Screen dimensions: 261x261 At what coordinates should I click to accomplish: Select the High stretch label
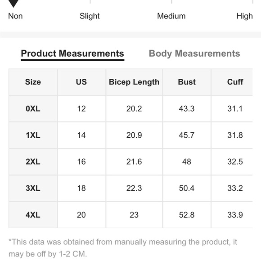pos(244,16)
